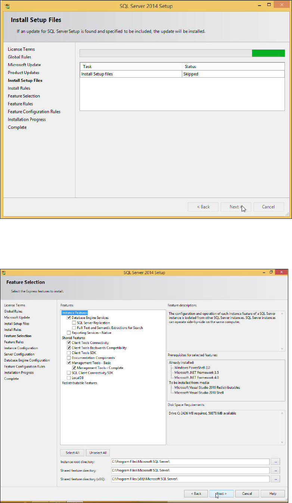
Task: Click Cancel in the Feature Selection window
Action: point(247,494)
